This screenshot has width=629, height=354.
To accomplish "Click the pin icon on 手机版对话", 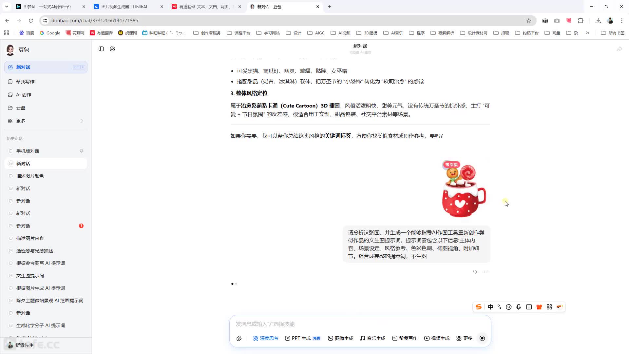I will tap(82, 151).
